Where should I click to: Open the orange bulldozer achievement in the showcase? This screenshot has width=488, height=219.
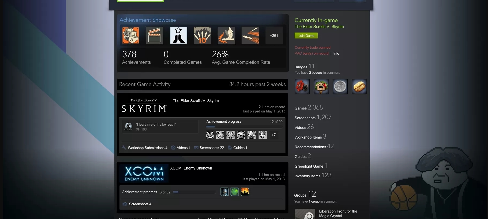click(x=131, y=35)
